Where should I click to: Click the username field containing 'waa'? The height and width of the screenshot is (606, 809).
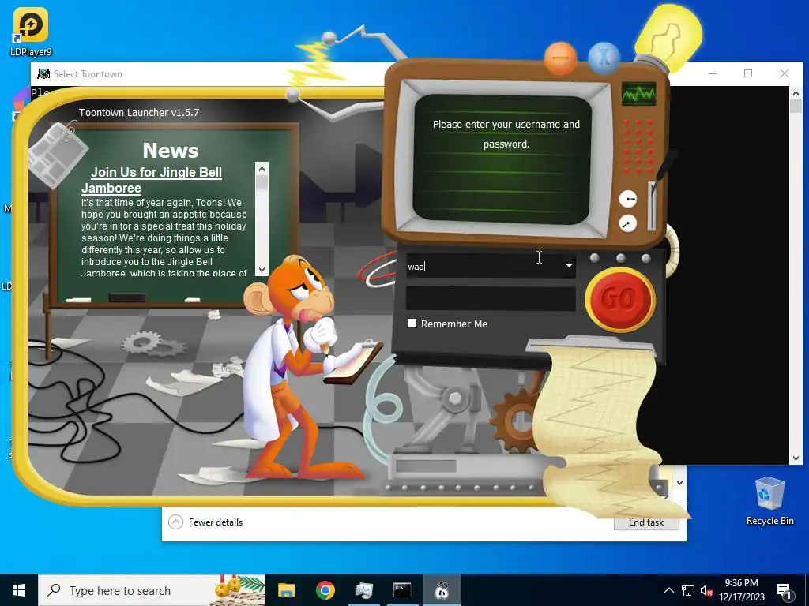(491, 266)
